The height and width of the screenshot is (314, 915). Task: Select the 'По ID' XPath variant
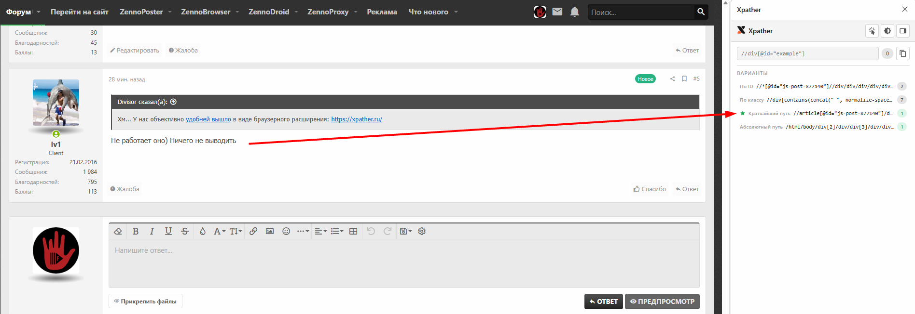[x=823, y=87]
